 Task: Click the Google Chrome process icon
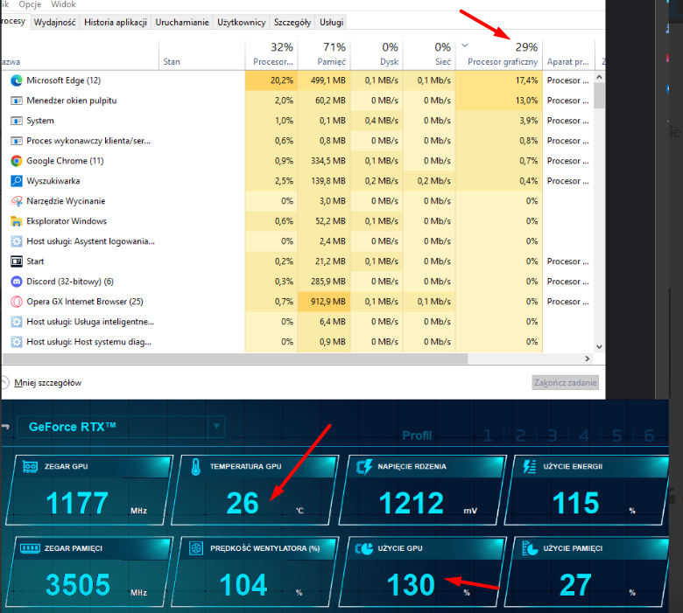coord(17,161)
